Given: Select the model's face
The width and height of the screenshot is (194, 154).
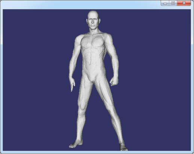Looking at the screenshot, I should point(93,23).
